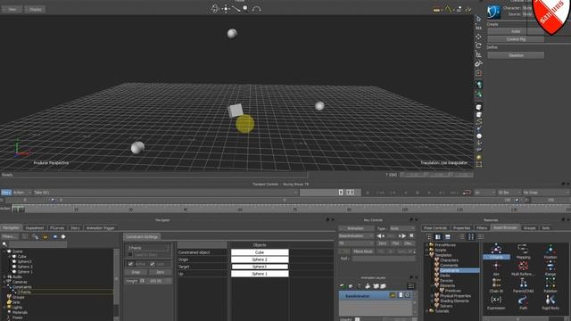Select the 3 Points constraint asset icon

pos(496,249)
